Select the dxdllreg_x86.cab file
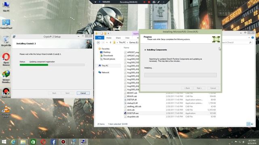The width and height of the screenshot is (259, 145). point(134,106)
